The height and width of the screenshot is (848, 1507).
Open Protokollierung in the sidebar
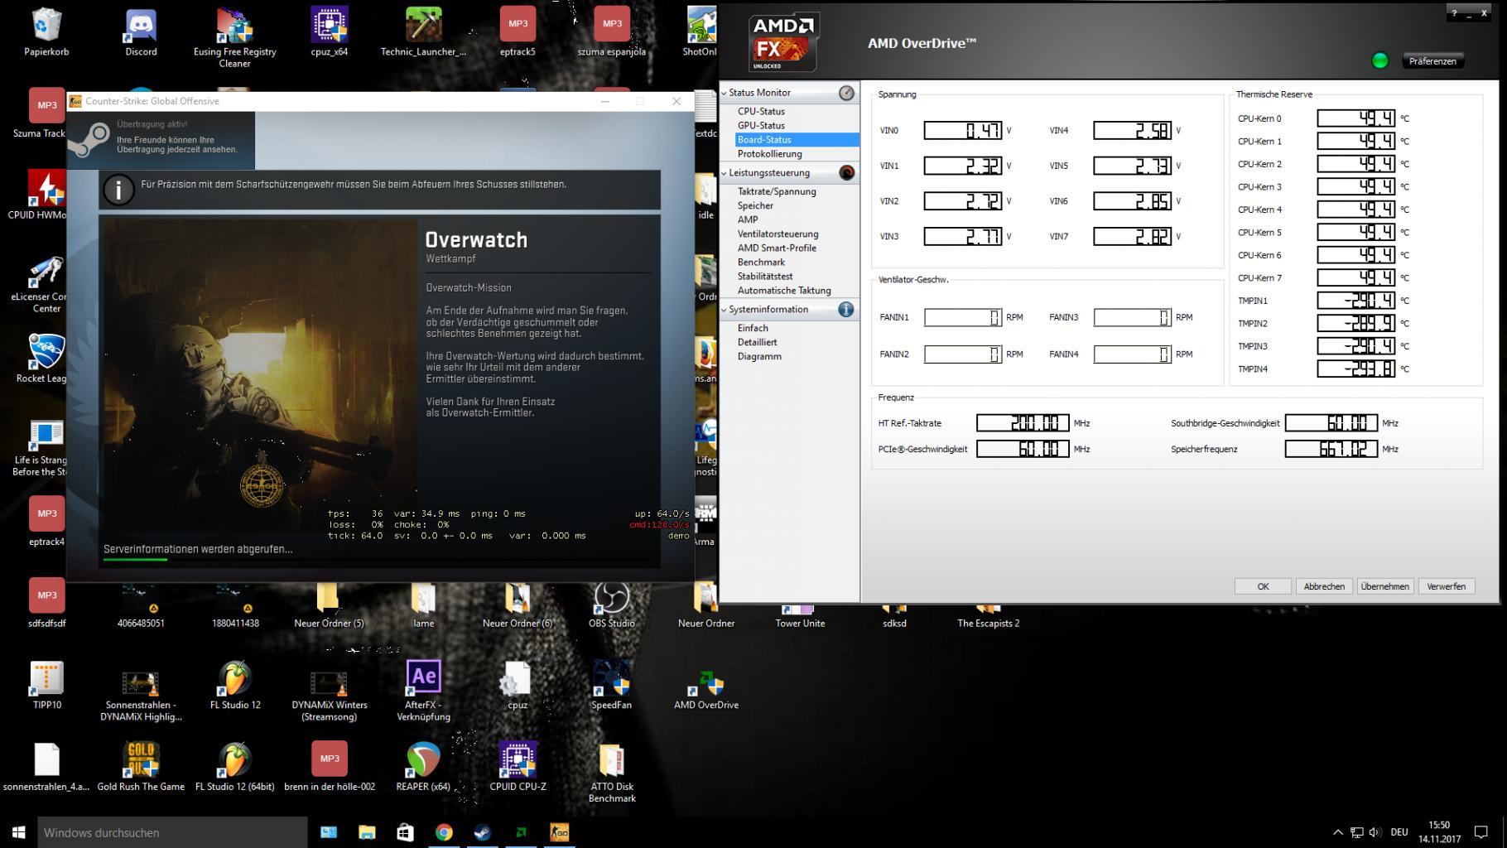pos(769,154)
